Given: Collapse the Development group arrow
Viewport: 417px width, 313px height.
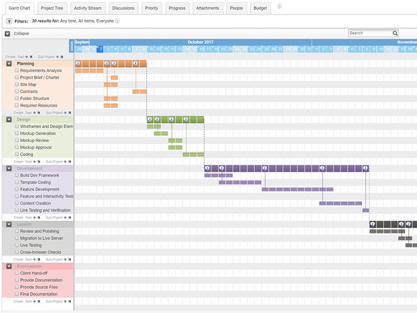Looking at the screenshot, I should (9, 168).
